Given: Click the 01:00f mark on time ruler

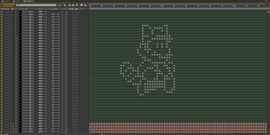Looking at the screenshot, I should (162, 6).
